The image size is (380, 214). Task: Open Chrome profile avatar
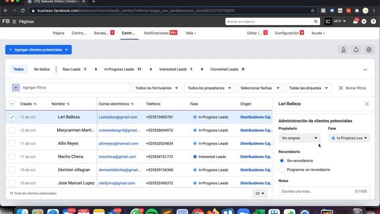366,11
